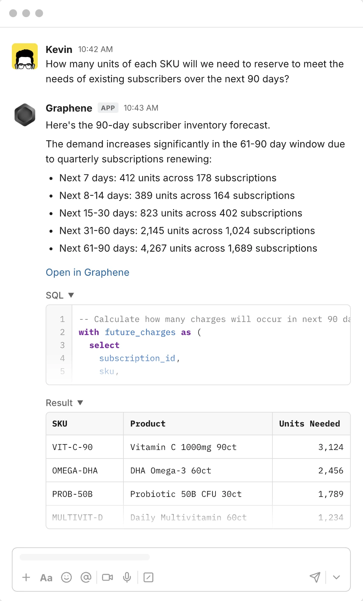Click the APP badge next to Graphene
363x601 pixels.
pyautogui.click(x=108, y=108)
